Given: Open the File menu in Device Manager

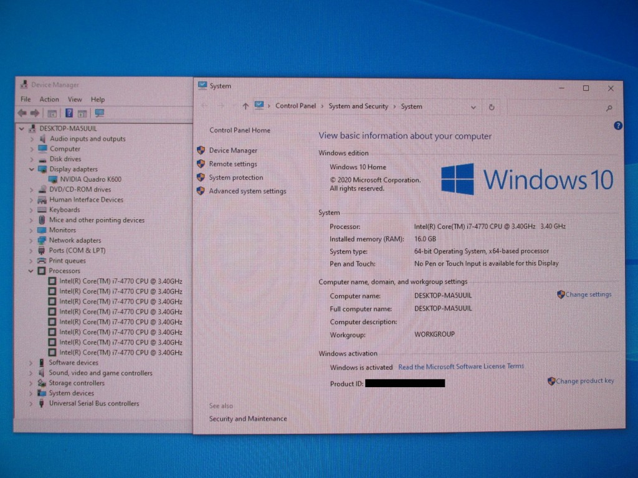Looking at the screenshot, I should tap(26, 99).
